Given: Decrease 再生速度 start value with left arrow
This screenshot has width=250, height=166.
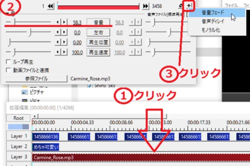Looking at the screenshot, I should [x=58, y=52].
